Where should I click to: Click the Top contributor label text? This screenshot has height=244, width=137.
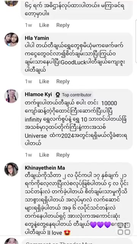[x=77, y=95]
